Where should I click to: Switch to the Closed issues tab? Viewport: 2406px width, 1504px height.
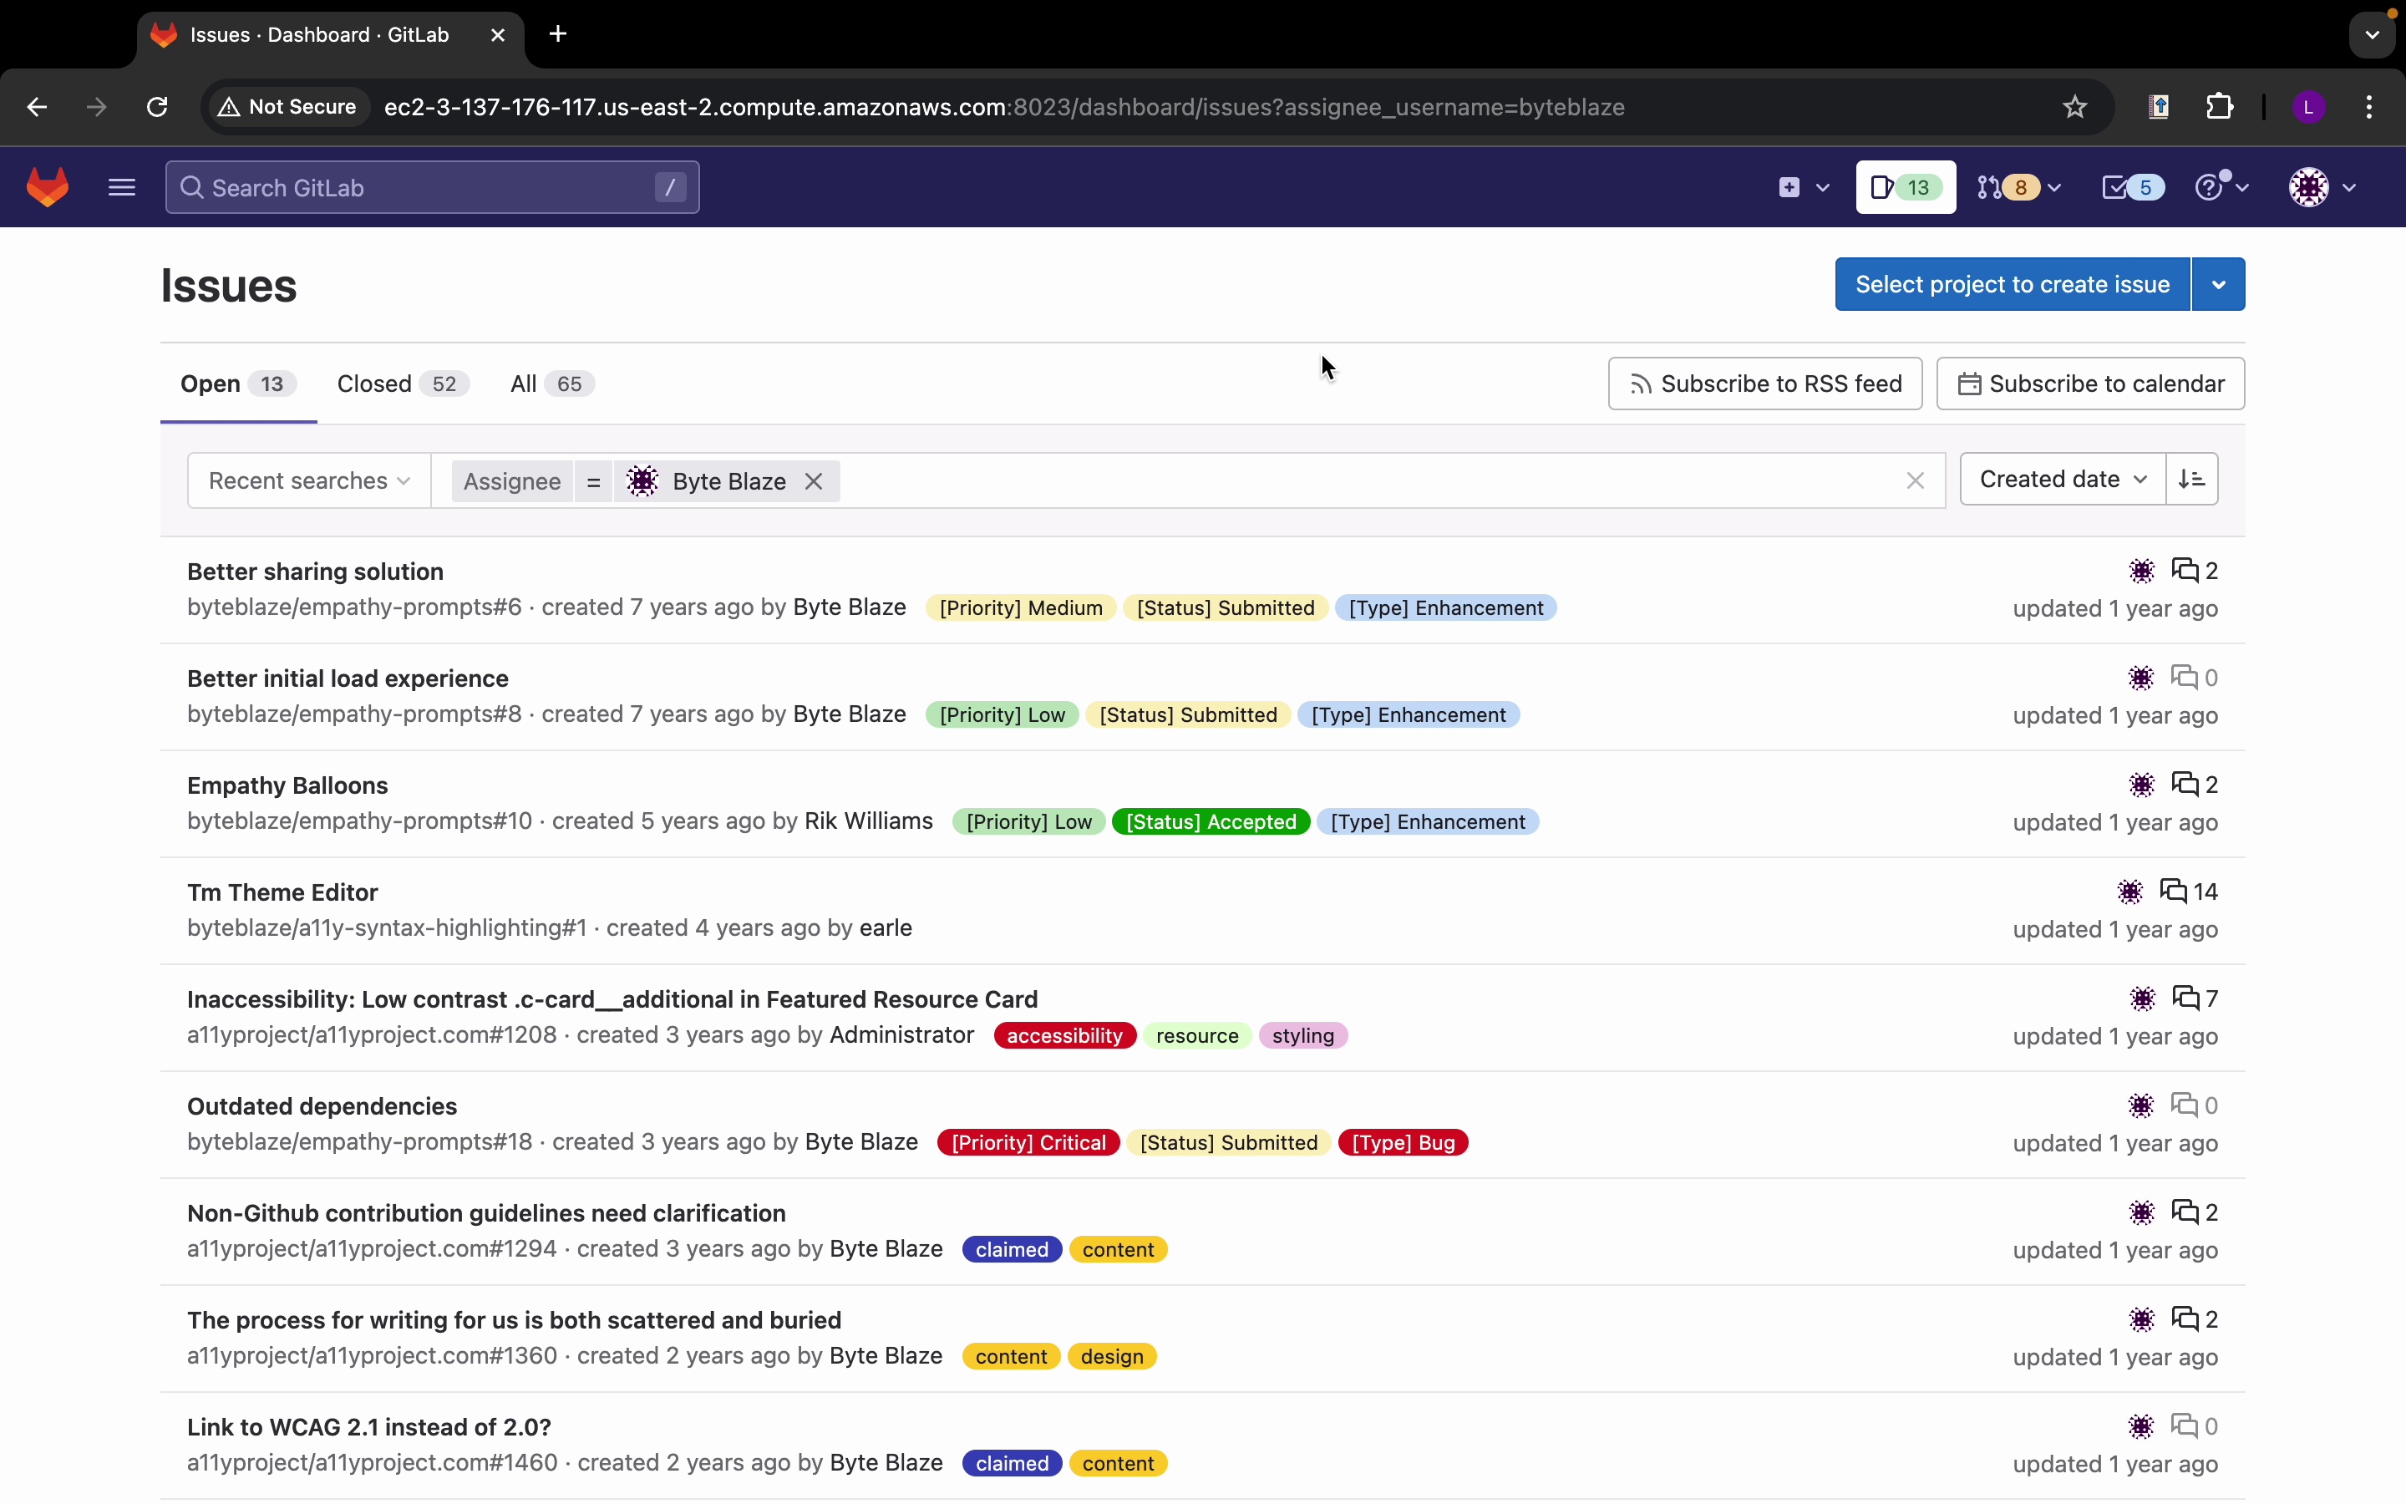(401, 384)
